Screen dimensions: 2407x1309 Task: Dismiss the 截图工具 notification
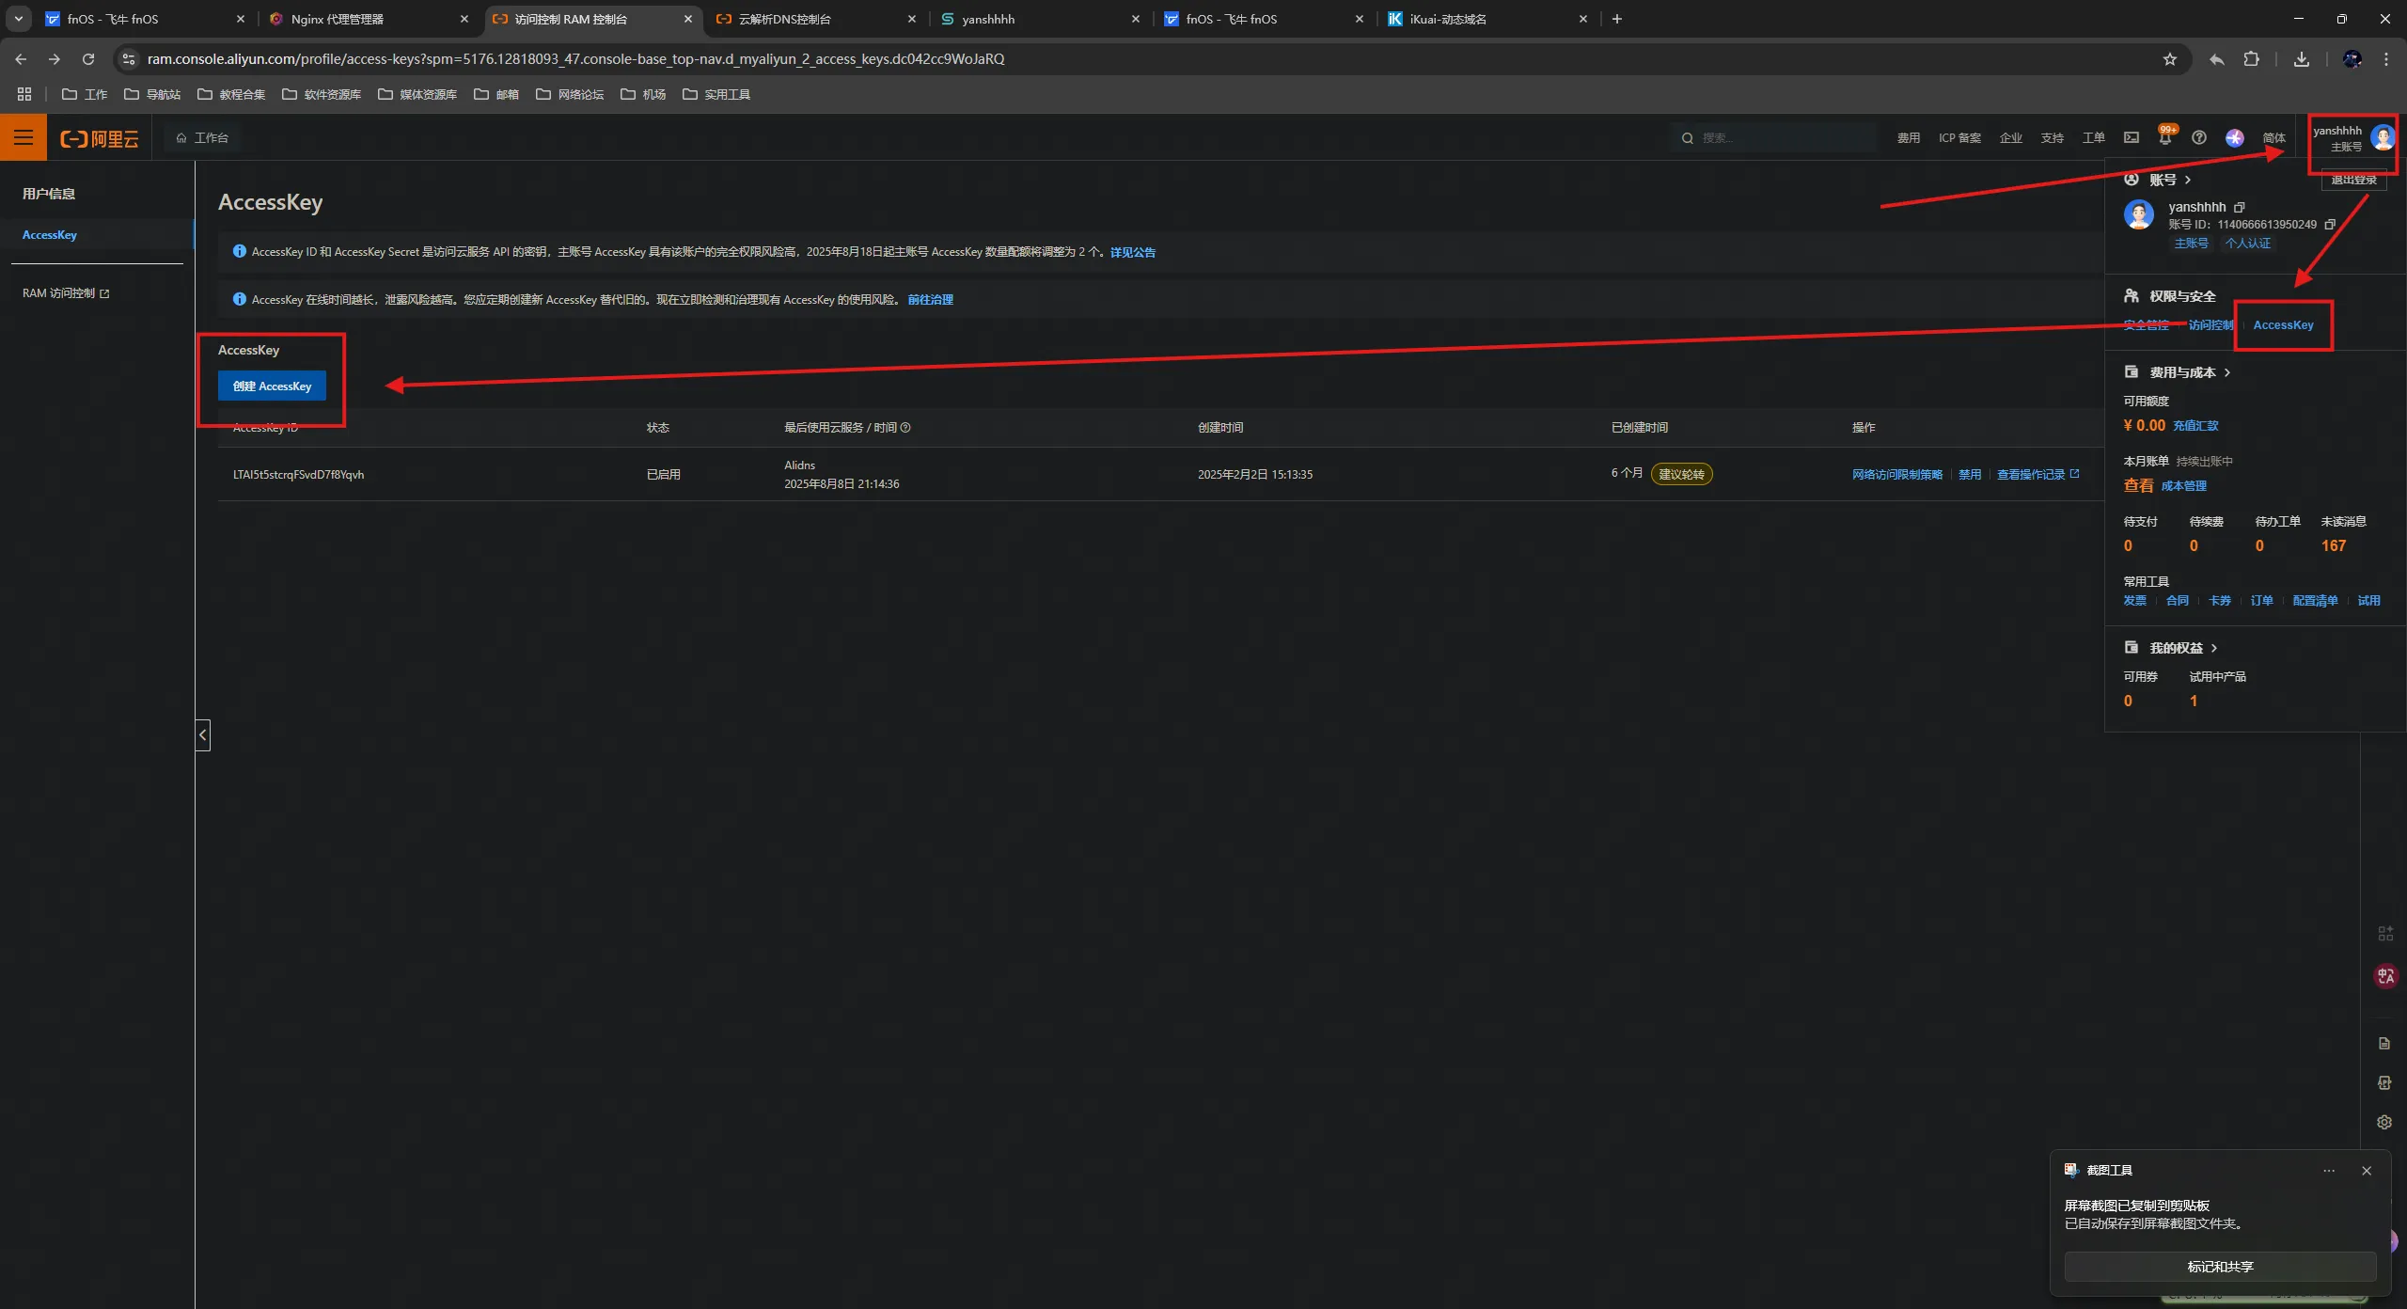[x=2367, y=1171]
